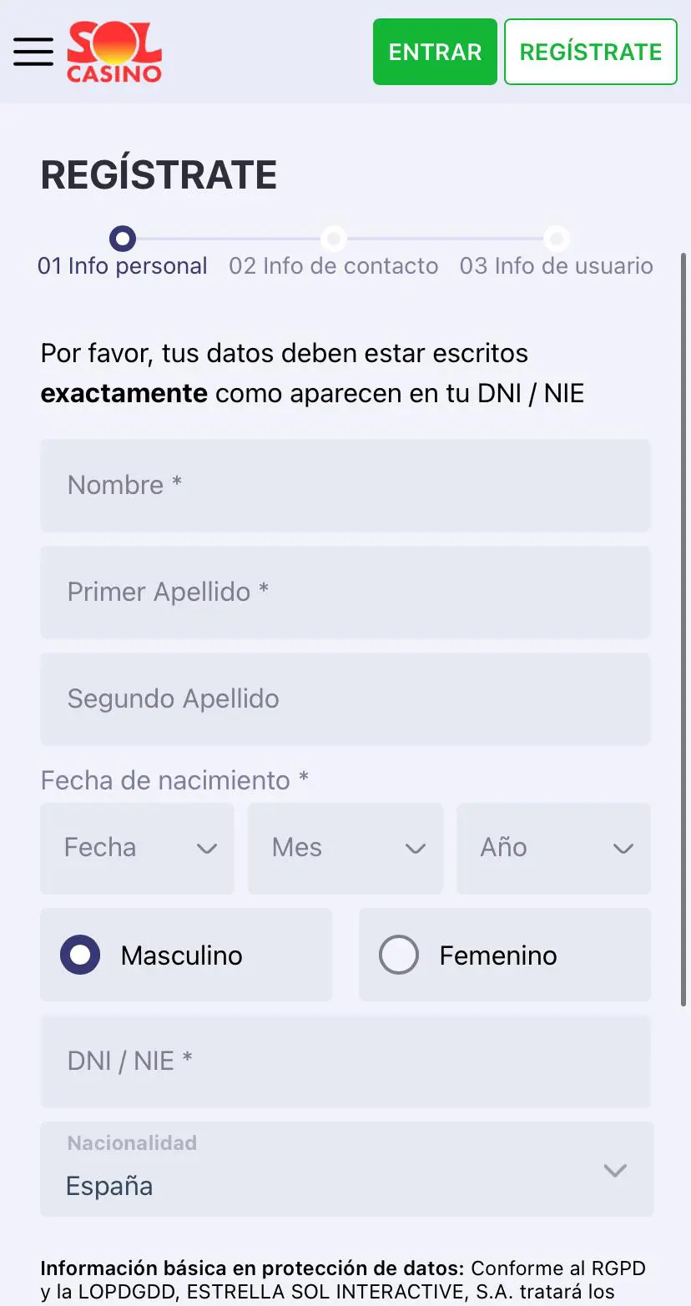
Task: Click the step 02 progress circle
Action: pyautogui.click(x=334, y=240)
